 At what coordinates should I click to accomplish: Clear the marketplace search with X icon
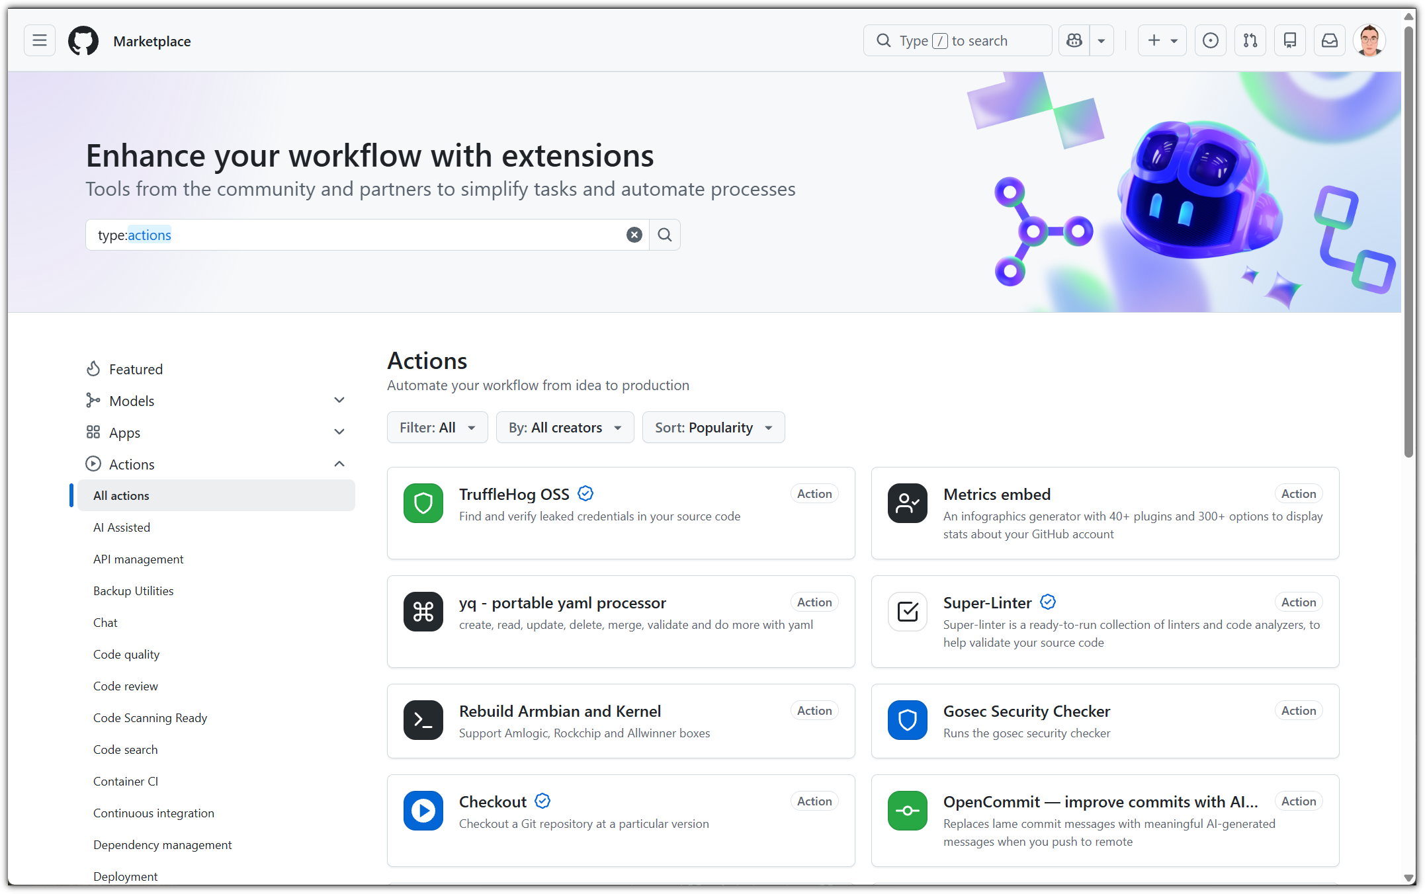tap(634, 235)
